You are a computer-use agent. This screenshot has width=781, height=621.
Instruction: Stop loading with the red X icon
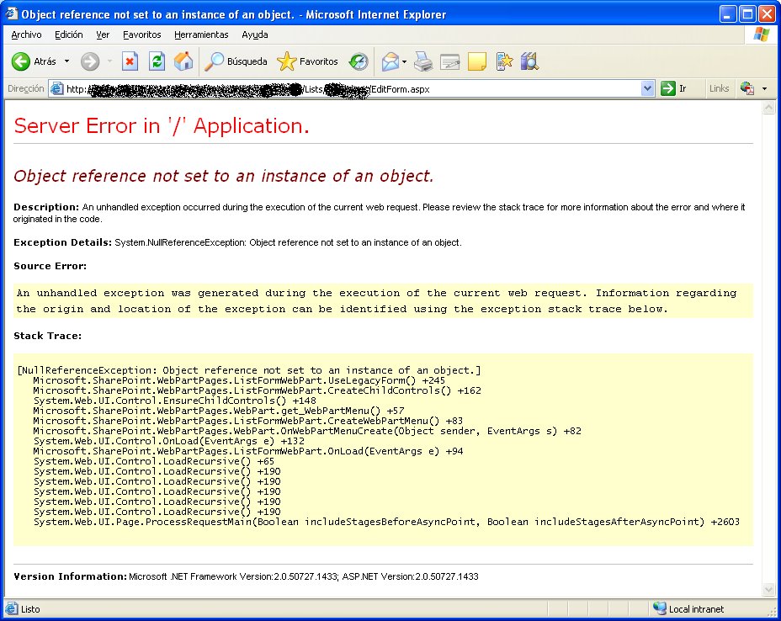[x=130, y=61]
